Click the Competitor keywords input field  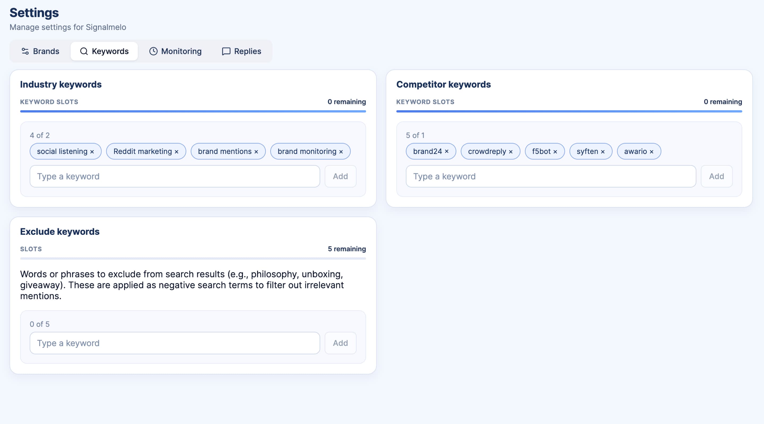coord(551,176)
